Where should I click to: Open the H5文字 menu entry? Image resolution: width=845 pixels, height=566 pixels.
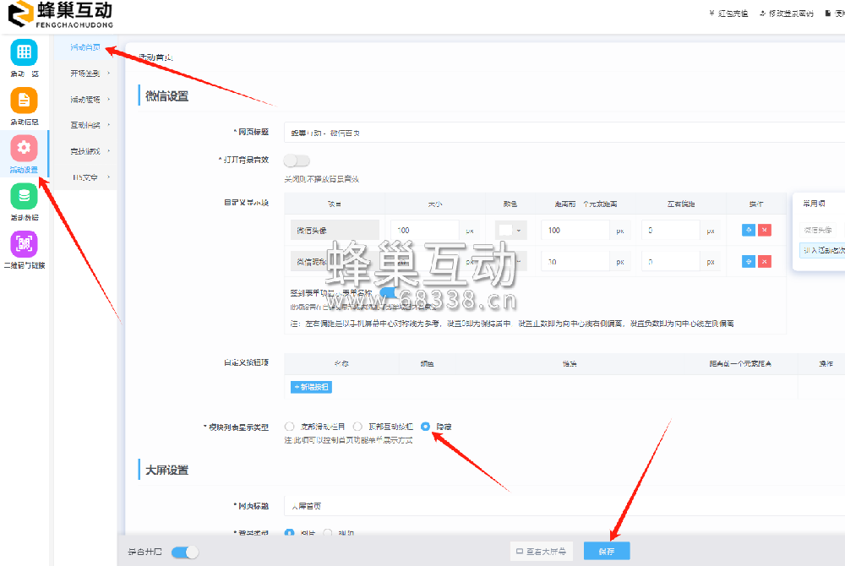point(84,177)
